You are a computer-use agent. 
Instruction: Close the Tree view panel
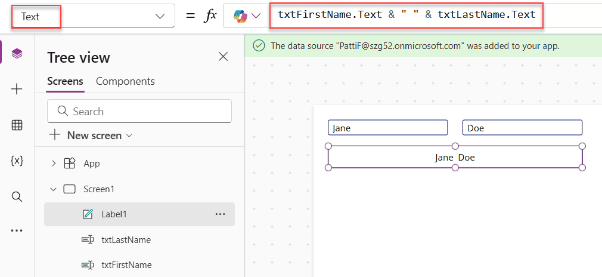(x=223, y=57)
